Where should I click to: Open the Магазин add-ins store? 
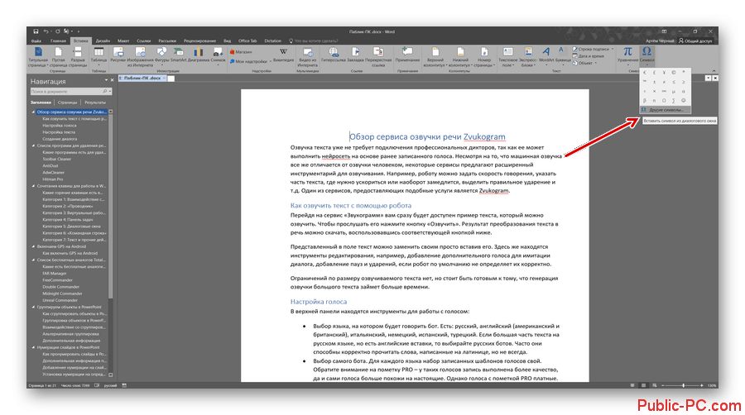pyautogui.click(x=242, y=52)
